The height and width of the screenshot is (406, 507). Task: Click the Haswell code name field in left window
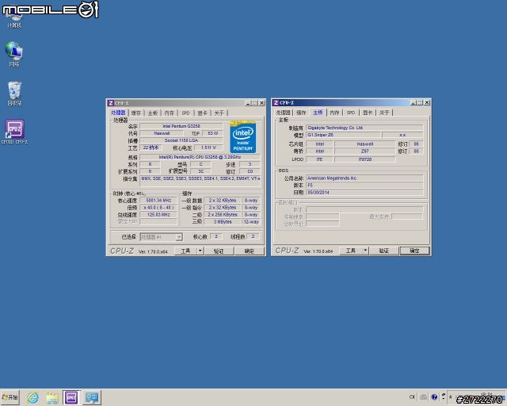tap(162, 133)
